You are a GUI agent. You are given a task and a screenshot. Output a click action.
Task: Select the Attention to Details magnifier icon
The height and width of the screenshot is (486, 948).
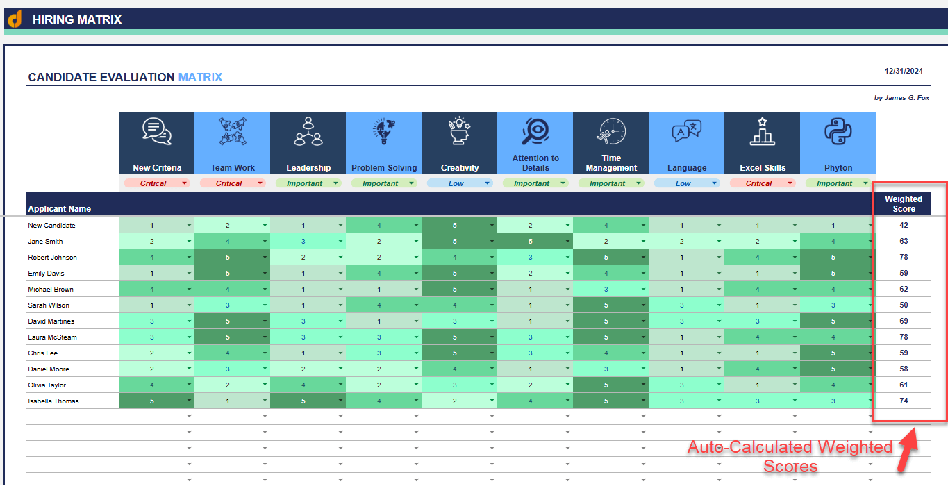pyautogui.click(x=535, y=132)
